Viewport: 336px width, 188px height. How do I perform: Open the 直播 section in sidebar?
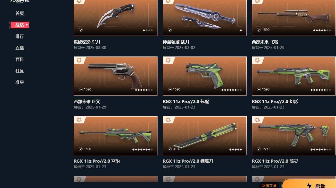tap(20, 48)
